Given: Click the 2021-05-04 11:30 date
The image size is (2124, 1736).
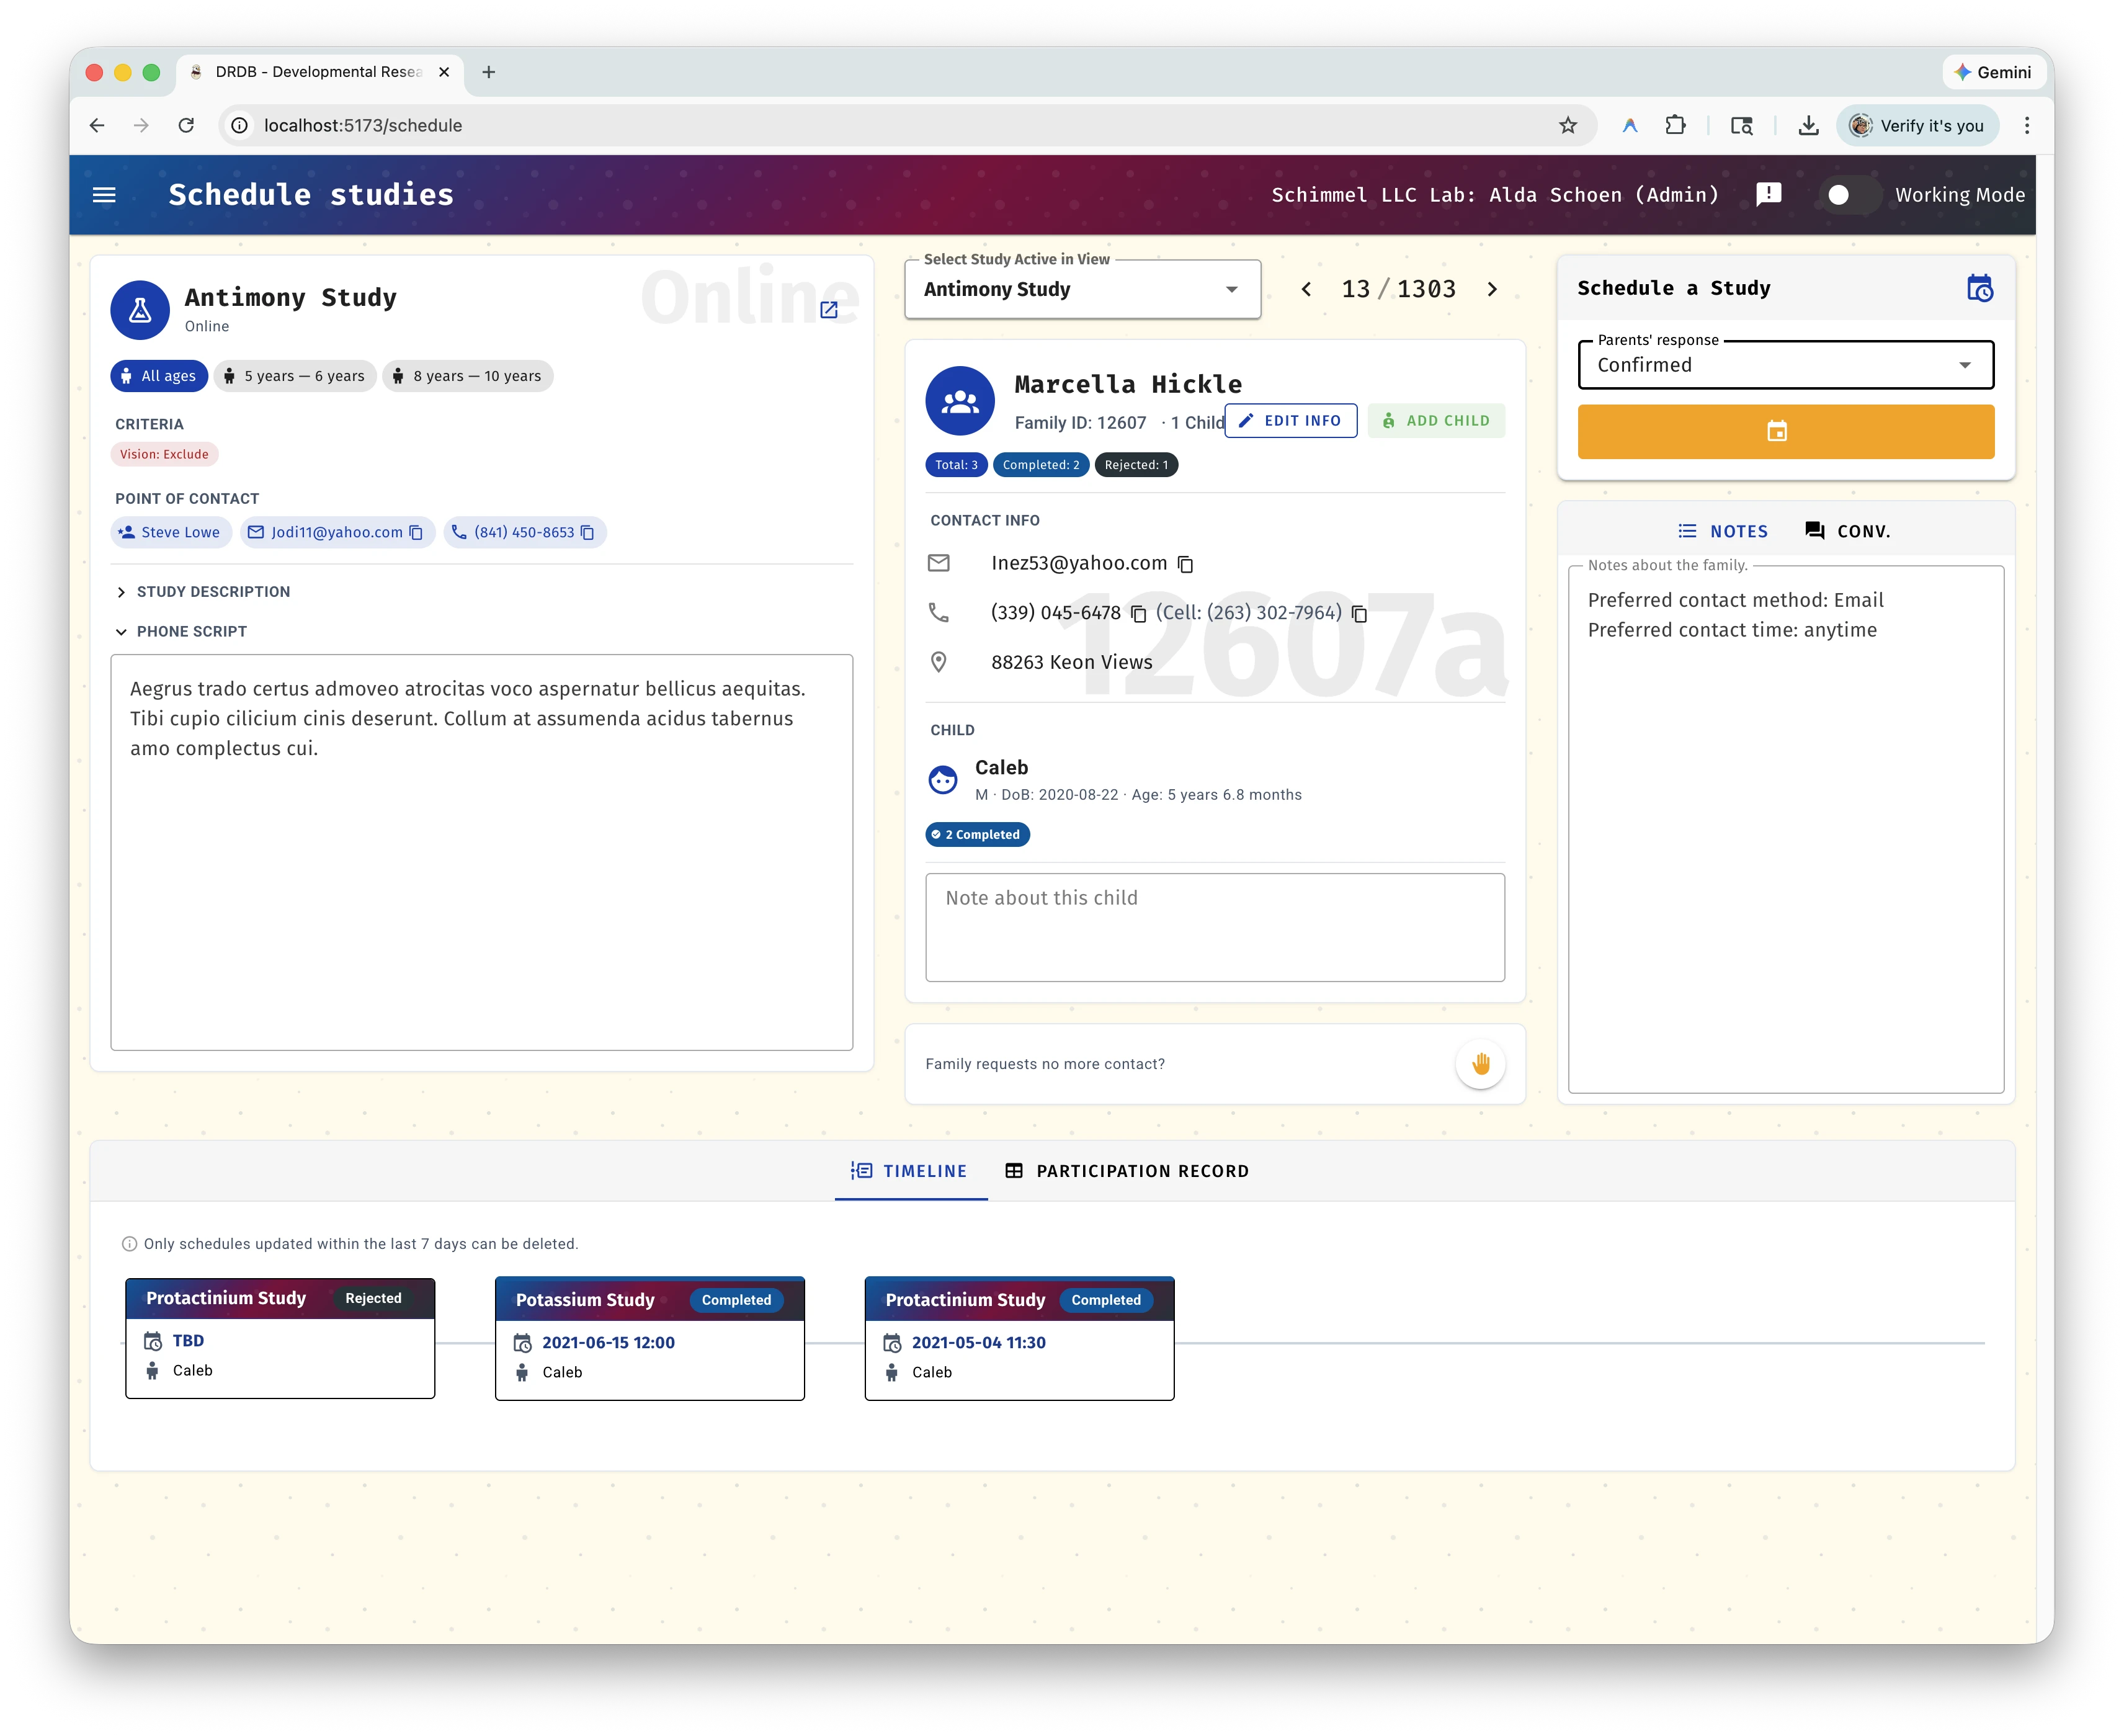Looking at the screenshot, I should [x=978, y=1343].
